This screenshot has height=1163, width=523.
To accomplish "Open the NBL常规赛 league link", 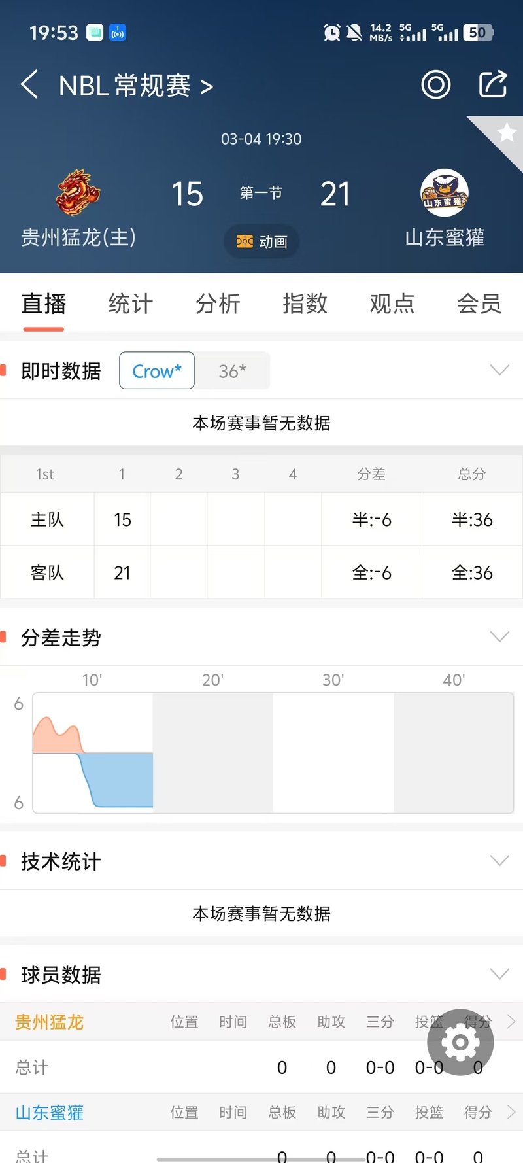I will (136, 86).
